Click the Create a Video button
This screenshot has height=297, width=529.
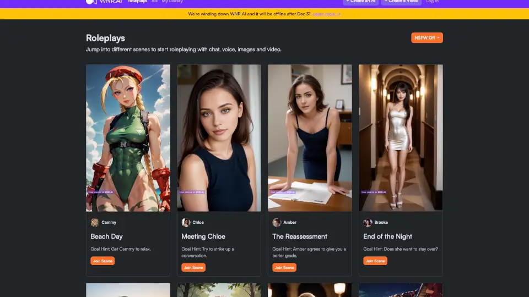pos(400,2)
